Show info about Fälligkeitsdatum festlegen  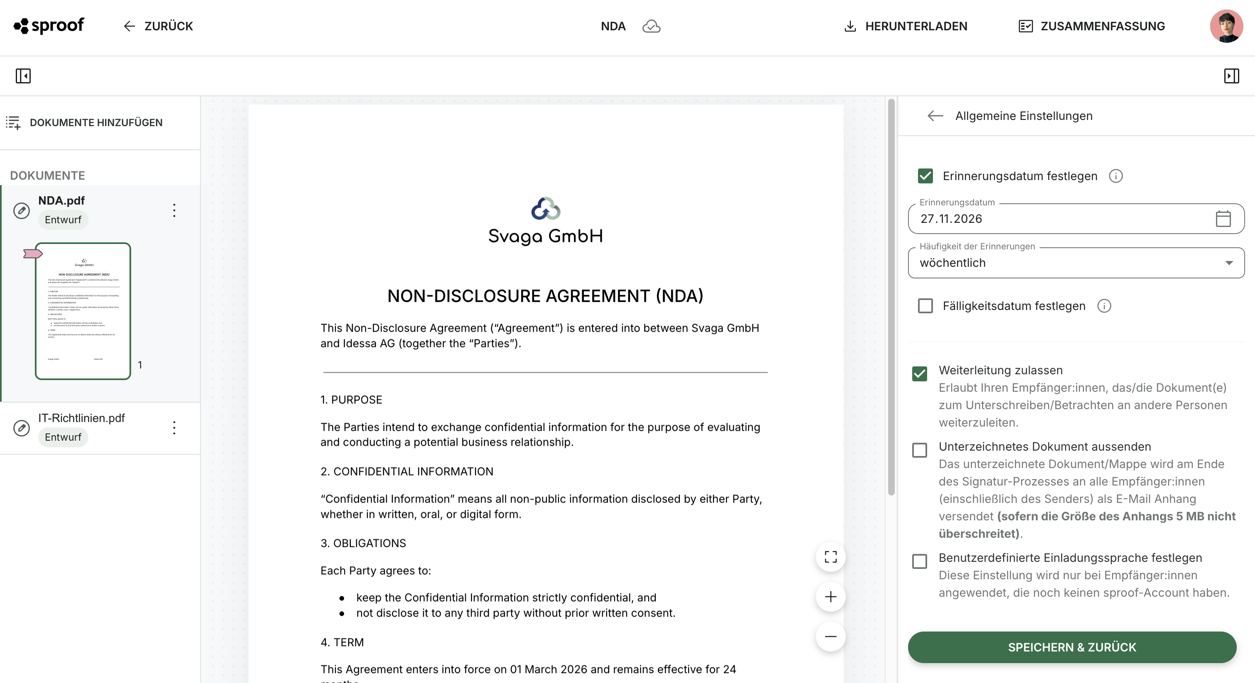click(1104, 306)
